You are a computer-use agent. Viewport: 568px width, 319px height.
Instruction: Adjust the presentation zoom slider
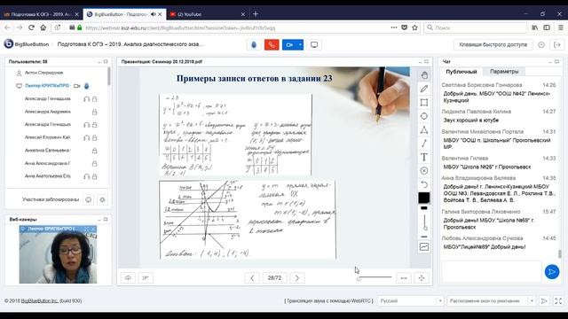click(375, 277)
